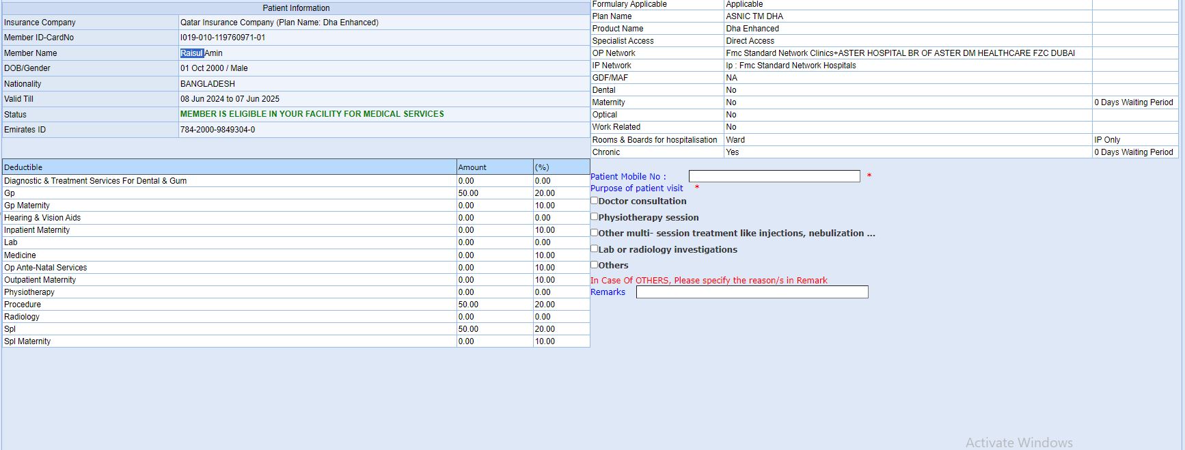The height and width of the screenshot is (450, 1185).
Task: Click the Valid Till date range value
Action: 230,99
